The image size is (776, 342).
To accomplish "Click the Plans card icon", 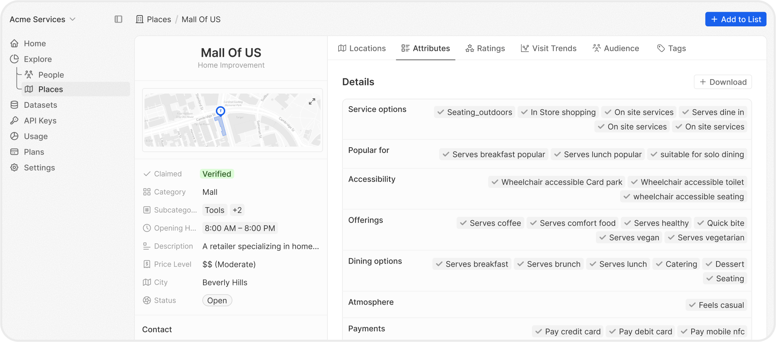I will (x=14, y=152).
